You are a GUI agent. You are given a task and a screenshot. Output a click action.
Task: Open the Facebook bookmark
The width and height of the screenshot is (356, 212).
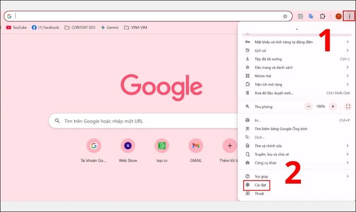tap(45, 28)
